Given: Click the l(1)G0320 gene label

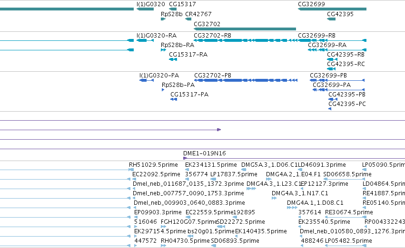Looking at the screenshot, I should [x=150, y=4].
